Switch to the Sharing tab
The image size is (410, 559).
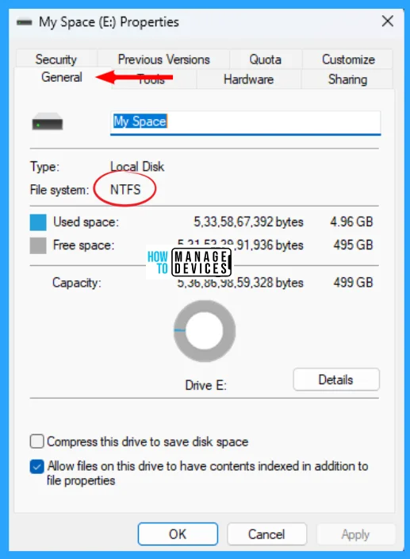(347, 79)
